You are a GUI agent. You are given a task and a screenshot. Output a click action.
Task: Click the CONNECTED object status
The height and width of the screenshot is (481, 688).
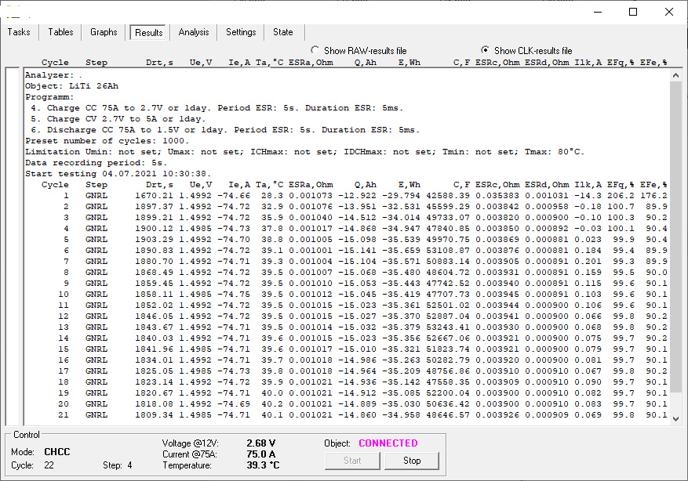click(388, 443)
